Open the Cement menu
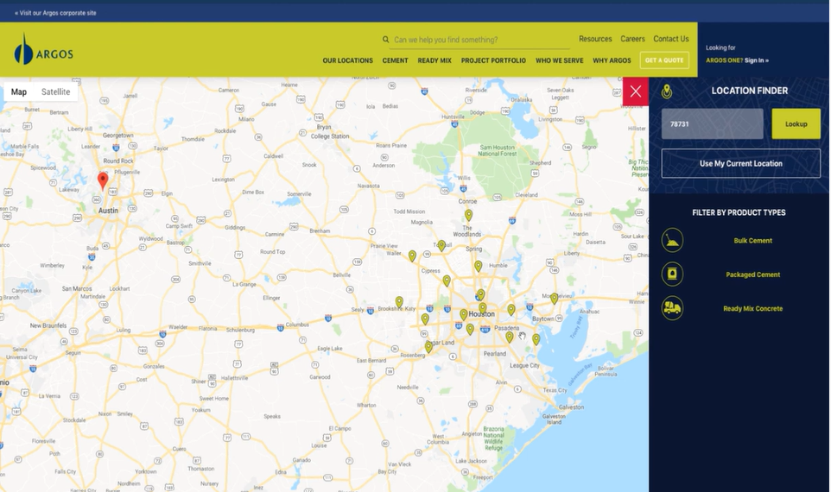This screenshot has height=492, width=831. pos(396,61)
